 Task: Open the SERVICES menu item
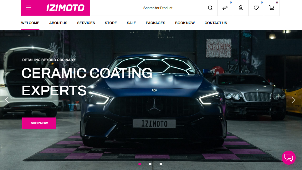[86, 23]
